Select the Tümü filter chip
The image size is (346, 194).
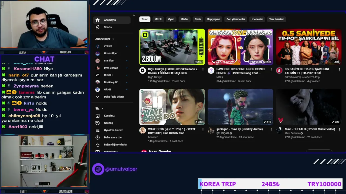145,19
